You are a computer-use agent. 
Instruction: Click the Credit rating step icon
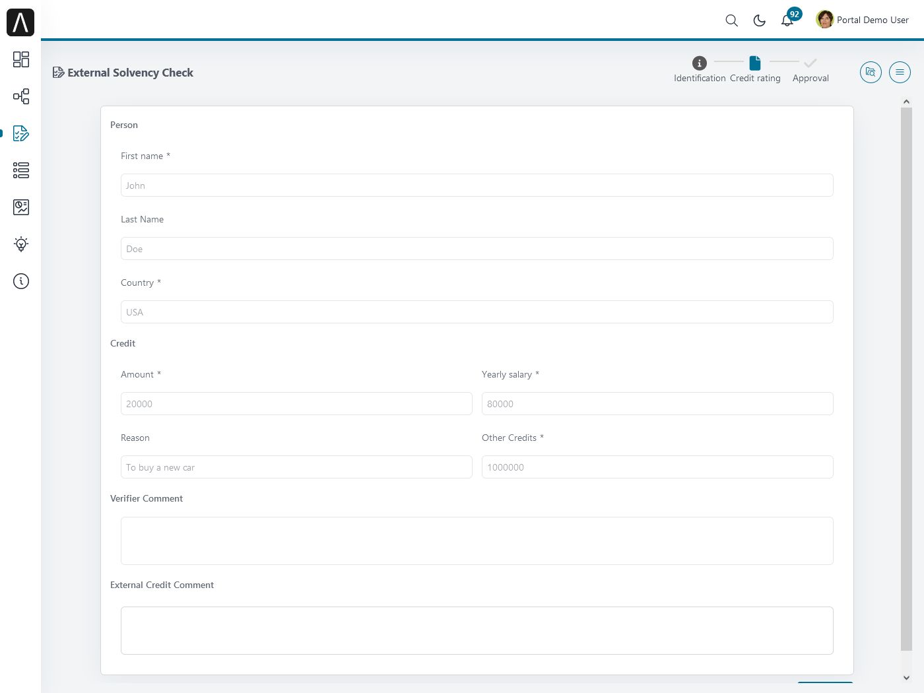pyautogui.click(x=755, y=63)
